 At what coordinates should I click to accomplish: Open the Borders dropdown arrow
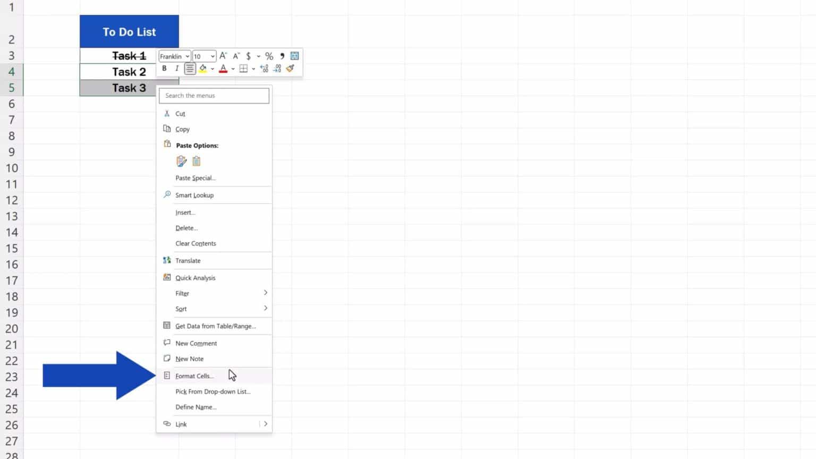(253, 69)
